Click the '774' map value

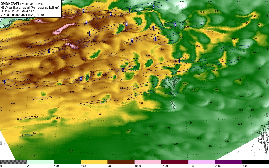coord(72,92)
